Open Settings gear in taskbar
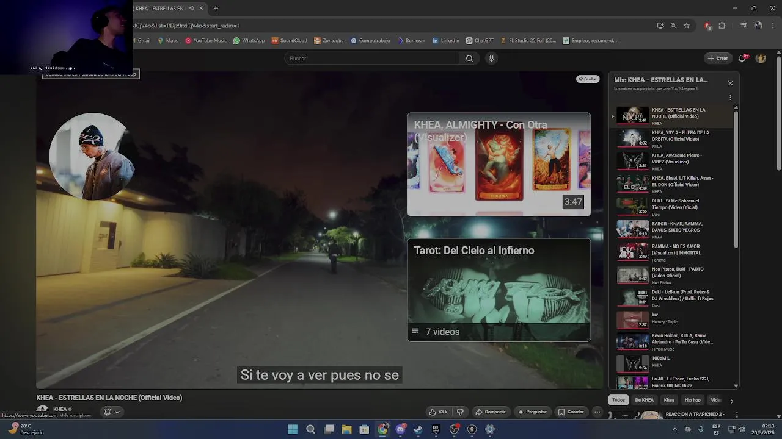This screenshot has height=439, width=782. [489, 429]
